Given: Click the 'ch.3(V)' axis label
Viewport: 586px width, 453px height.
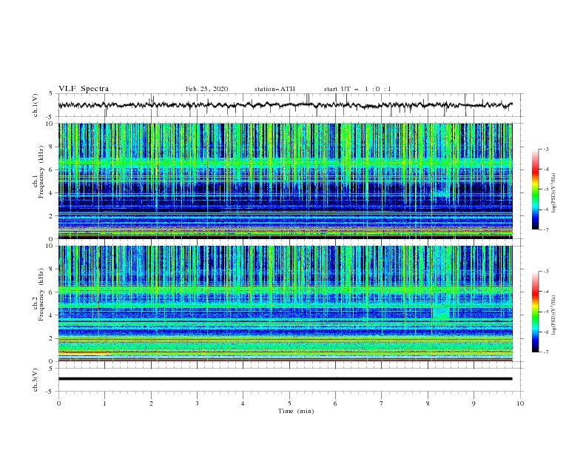Looking at the screenshot, I should tap(36, 380).
